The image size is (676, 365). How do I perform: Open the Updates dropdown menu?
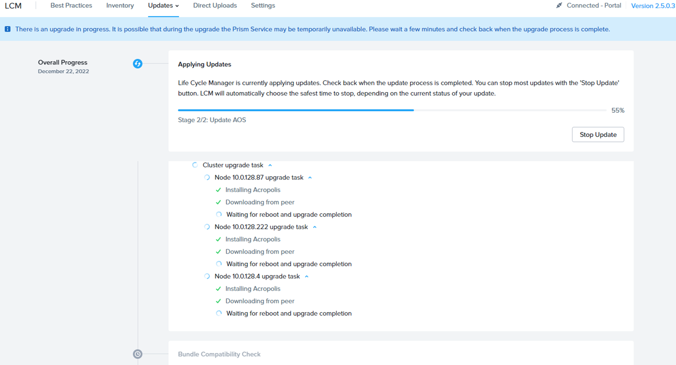[x=163, y=6]
